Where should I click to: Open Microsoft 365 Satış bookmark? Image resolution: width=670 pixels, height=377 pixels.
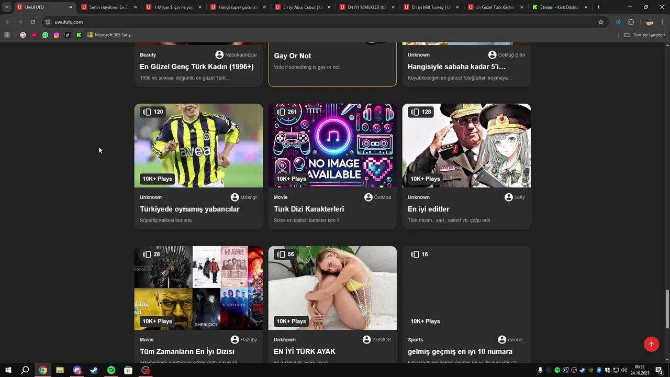click(x=110, y=35)
